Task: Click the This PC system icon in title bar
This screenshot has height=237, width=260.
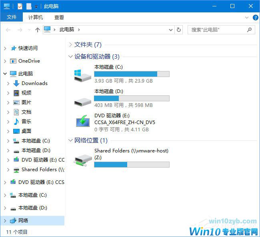Action: coord(7,6)
